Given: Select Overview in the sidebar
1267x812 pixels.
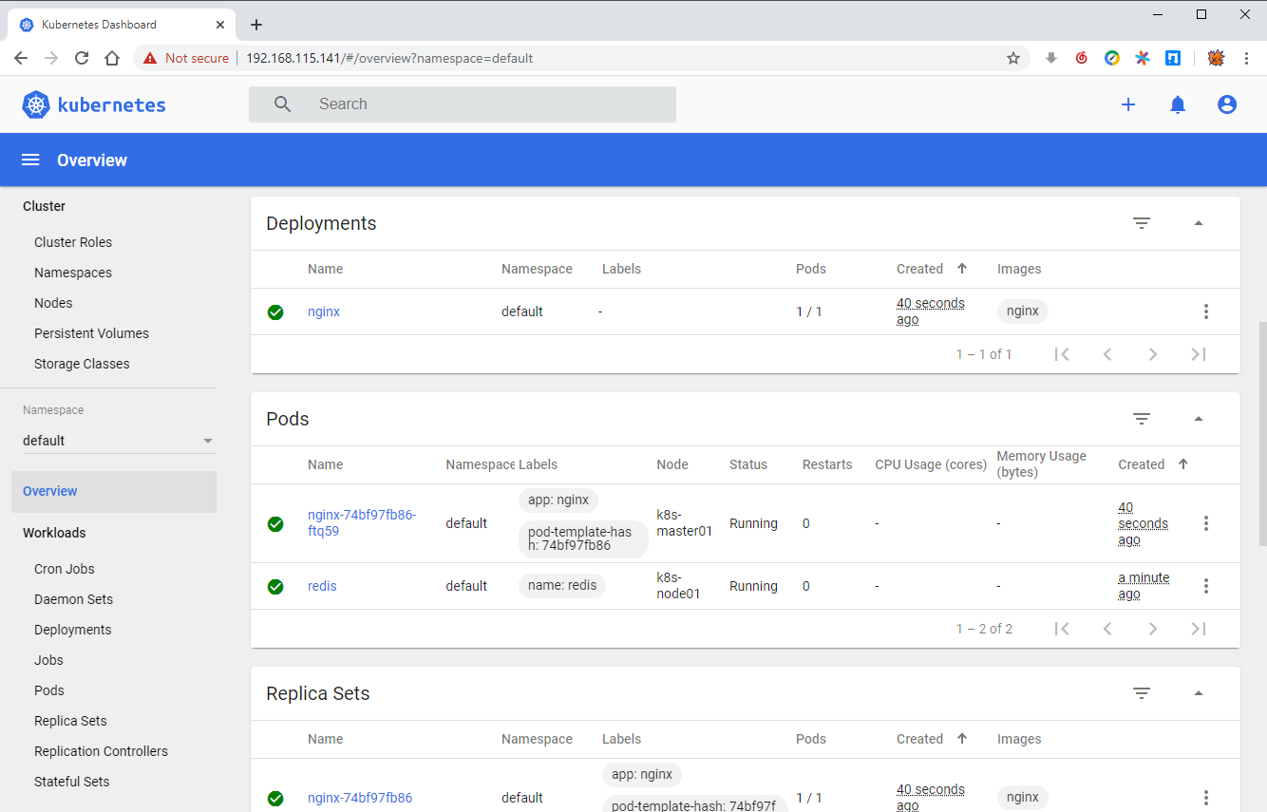Looking at the screenshot, I should tap(114, 492).
